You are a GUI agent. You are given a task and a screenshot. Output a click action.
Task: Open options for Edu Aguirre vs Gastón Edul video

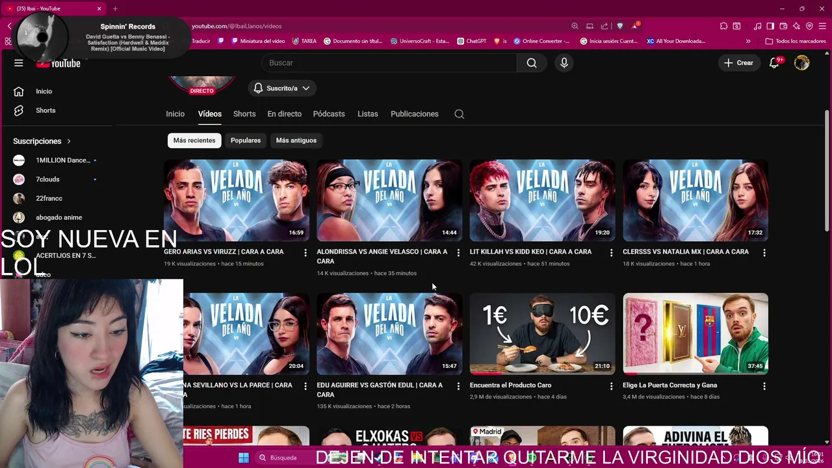[458, 385]
